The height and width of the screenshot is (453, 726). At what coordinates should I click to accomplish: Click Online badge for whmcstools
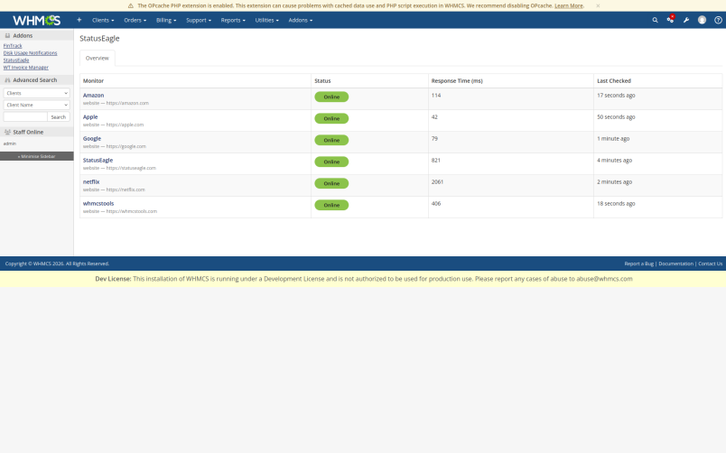(331, 205)
